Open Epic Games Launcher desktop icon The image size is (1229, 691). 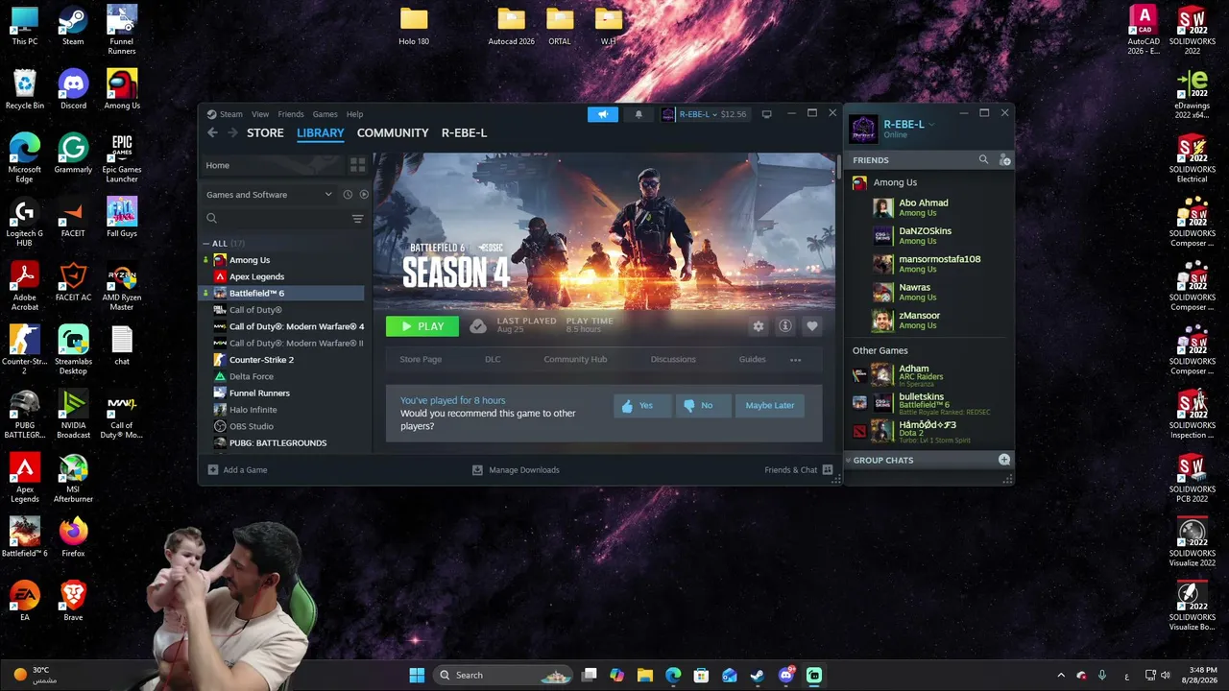tap(122, 158)
